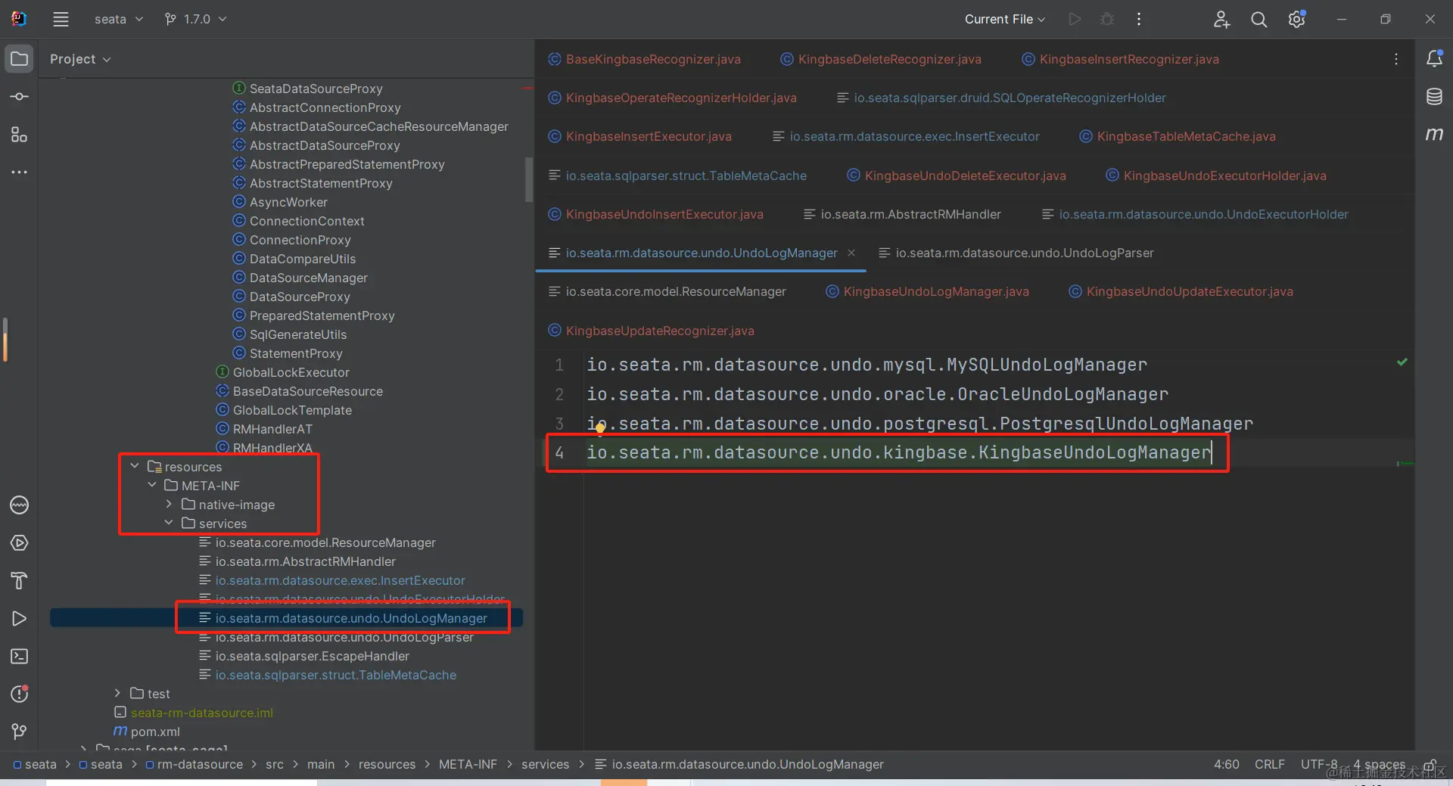1453x786 pixels.
Task: Select seata-rm-datasource.iml file
Action: [201, 713]
